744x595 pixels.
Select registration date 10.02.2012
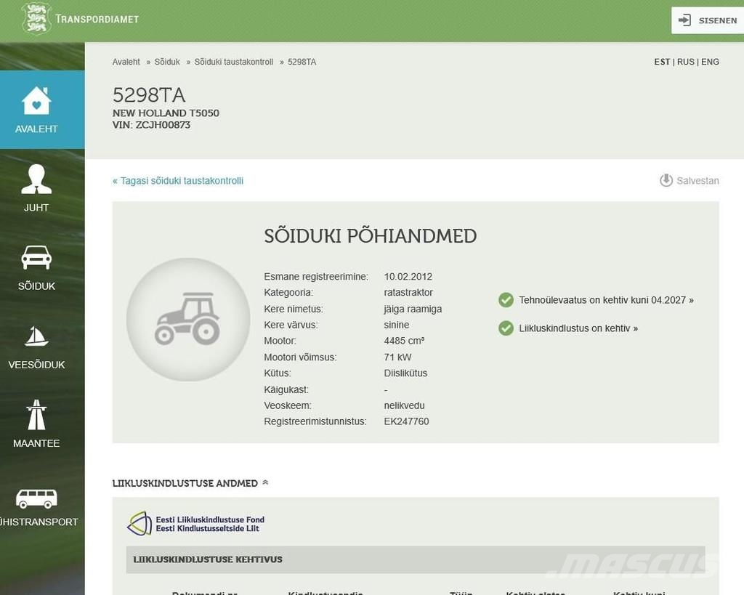408,277
